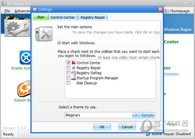Click the Ready status text

(x=8, y=134)
